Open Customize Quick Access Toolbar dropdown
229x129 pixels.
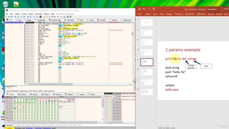coord(158,9)
